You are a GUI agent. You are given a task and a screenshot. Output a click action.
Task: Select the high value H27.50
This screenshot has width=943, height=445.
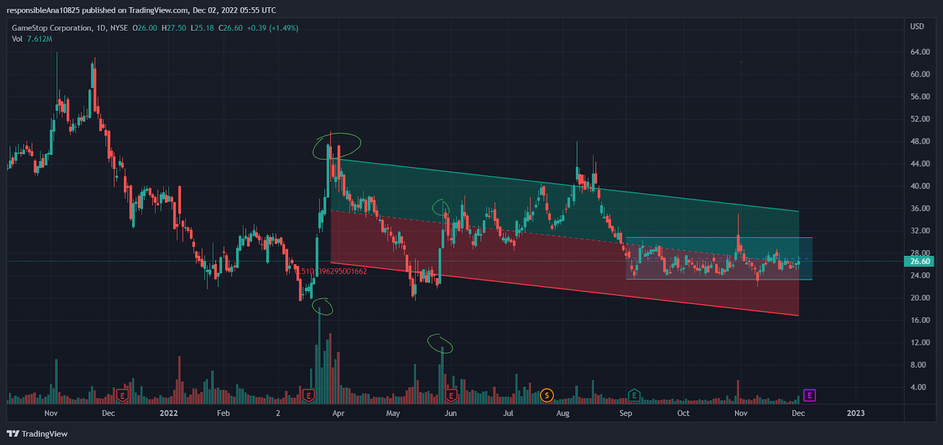click(x=174, y=28)
